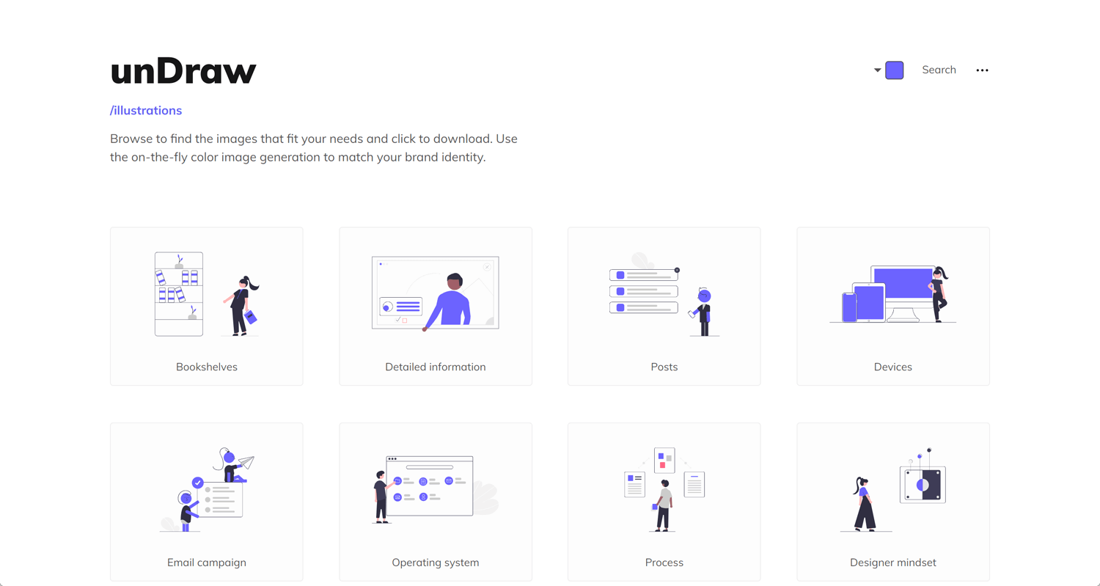Select the Bookshelves illustration thumbnail
Screen dimensions: 1100x586
[207, 294]
